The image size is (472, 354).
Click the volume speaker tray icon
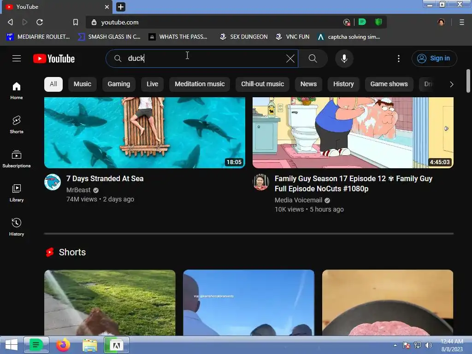point(428,345)
